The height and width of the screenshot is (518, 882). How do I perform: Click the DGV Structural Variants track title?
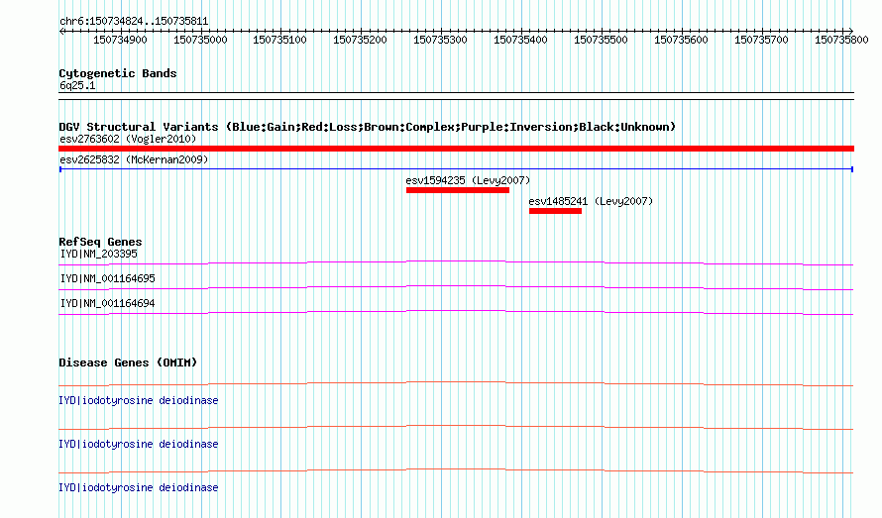(x=368, y=127)
